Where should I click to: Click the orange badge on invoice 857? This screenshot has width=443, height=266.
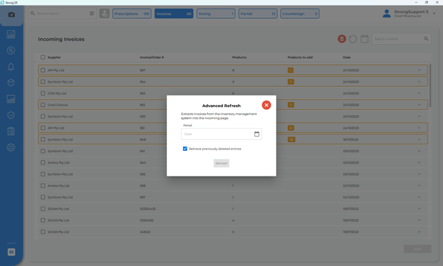290,70
